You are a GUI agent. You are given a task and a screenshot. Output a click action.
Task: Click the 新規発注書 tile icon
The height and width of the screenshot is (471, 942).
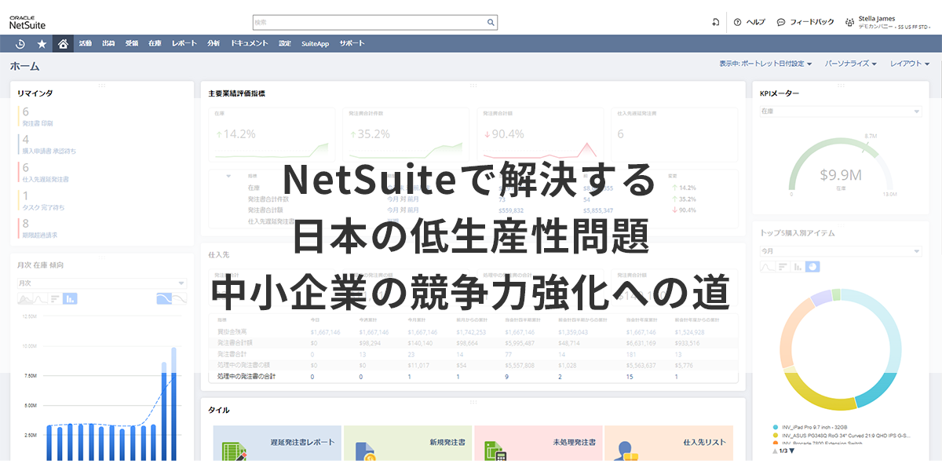coord(366,451)
